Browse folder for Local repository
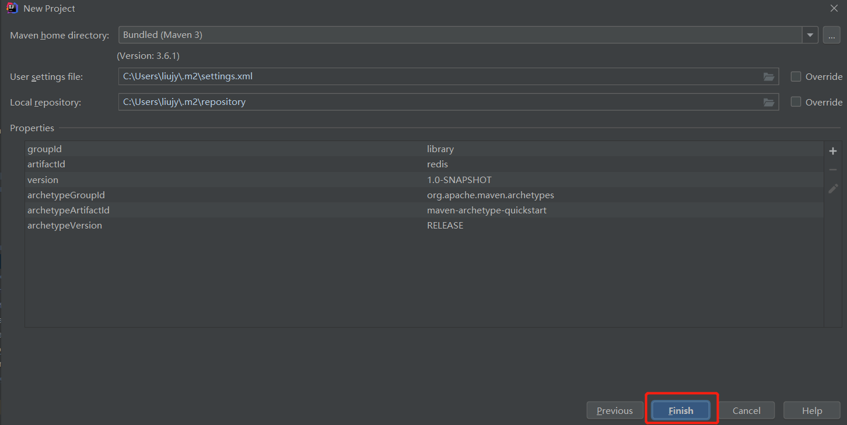This screenshot has height=425, width=847. point(769,102)
